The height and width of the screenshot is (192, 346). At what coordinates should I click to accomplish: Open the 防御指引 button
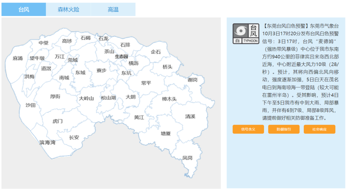point(284,129)
